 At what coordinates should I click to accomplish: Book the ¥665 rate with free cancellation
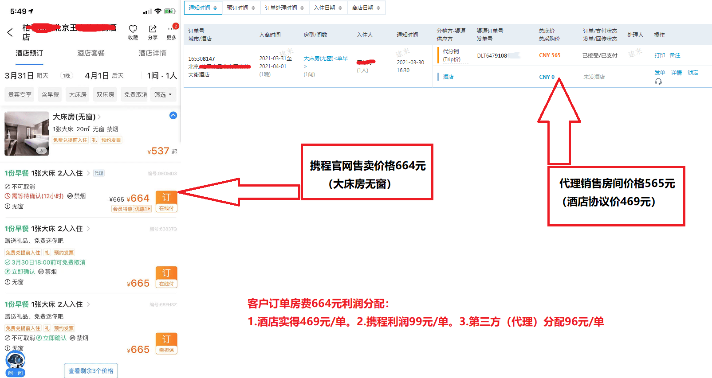(166, 277)
